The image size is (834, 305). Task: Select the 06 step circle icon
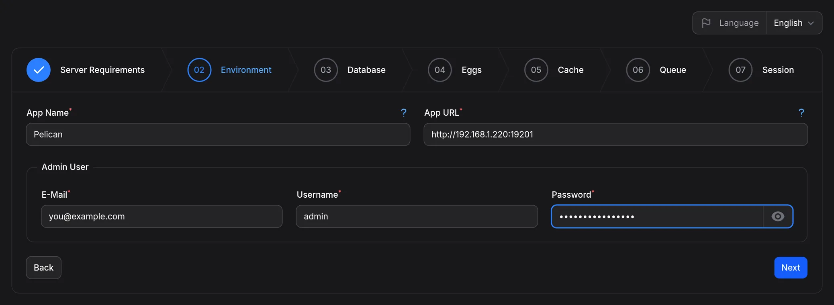pos(638,70)
